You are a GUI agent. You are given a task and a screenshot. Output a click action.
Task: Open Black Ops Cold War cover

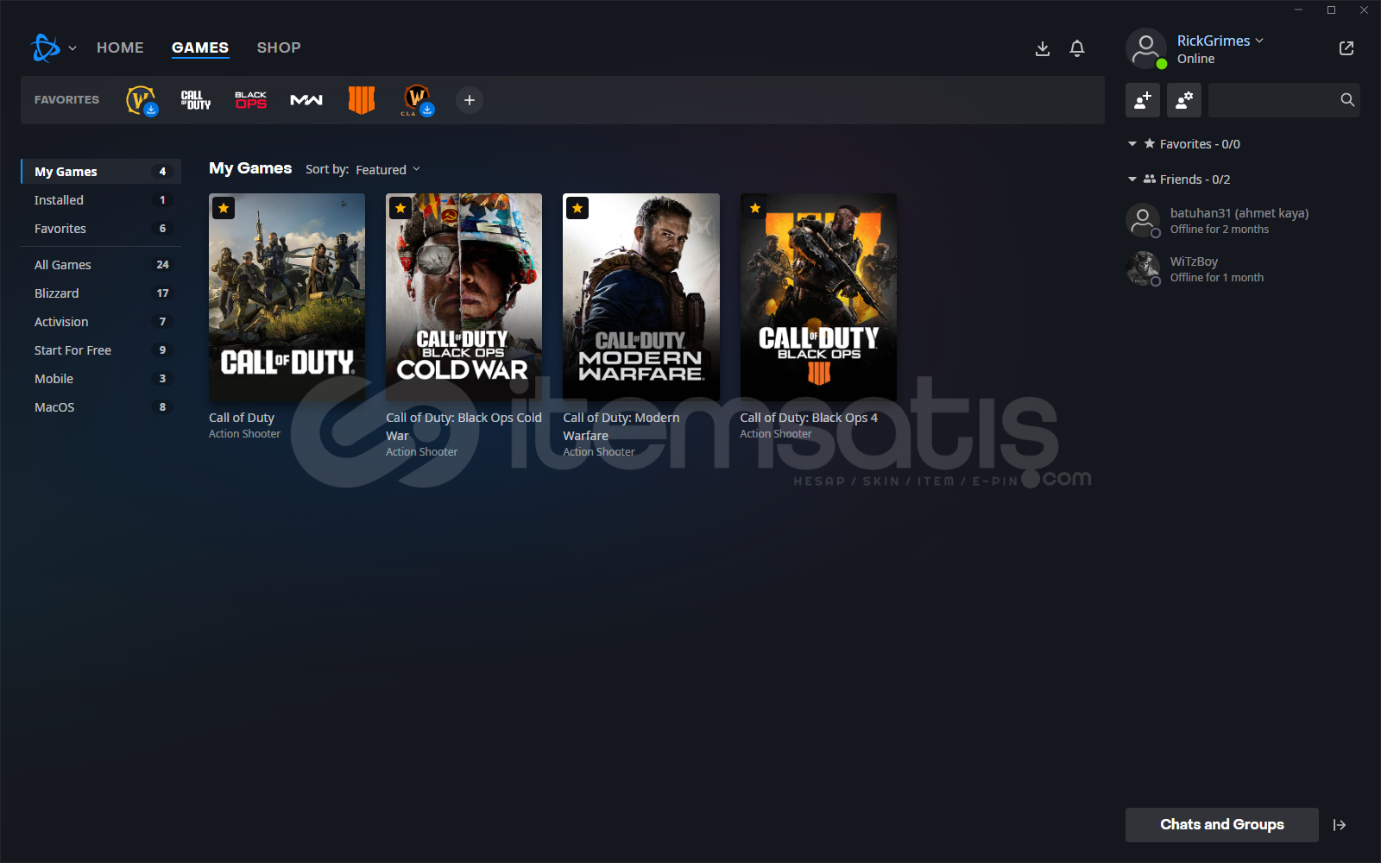point(464,297)
